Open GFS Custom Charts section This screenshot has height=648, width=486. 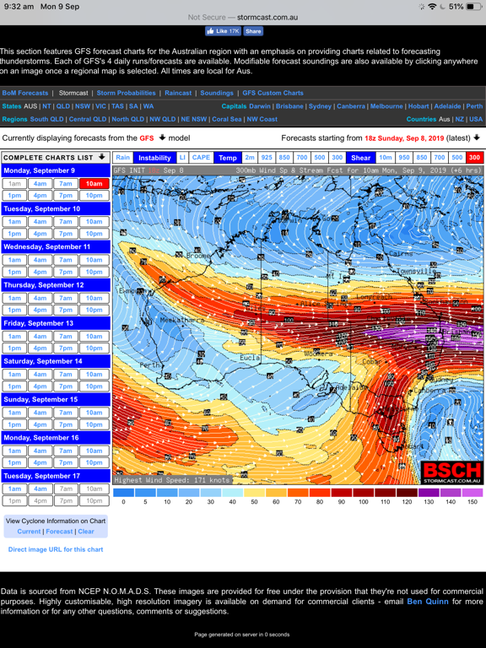point(273,93)
